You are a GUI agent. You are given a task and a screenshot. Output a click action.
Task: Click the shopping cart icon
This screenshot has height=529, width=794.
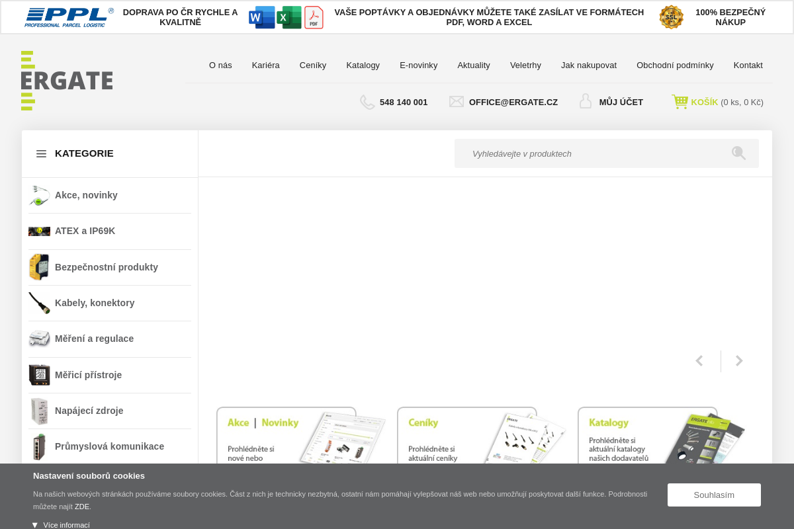point(680,102)
